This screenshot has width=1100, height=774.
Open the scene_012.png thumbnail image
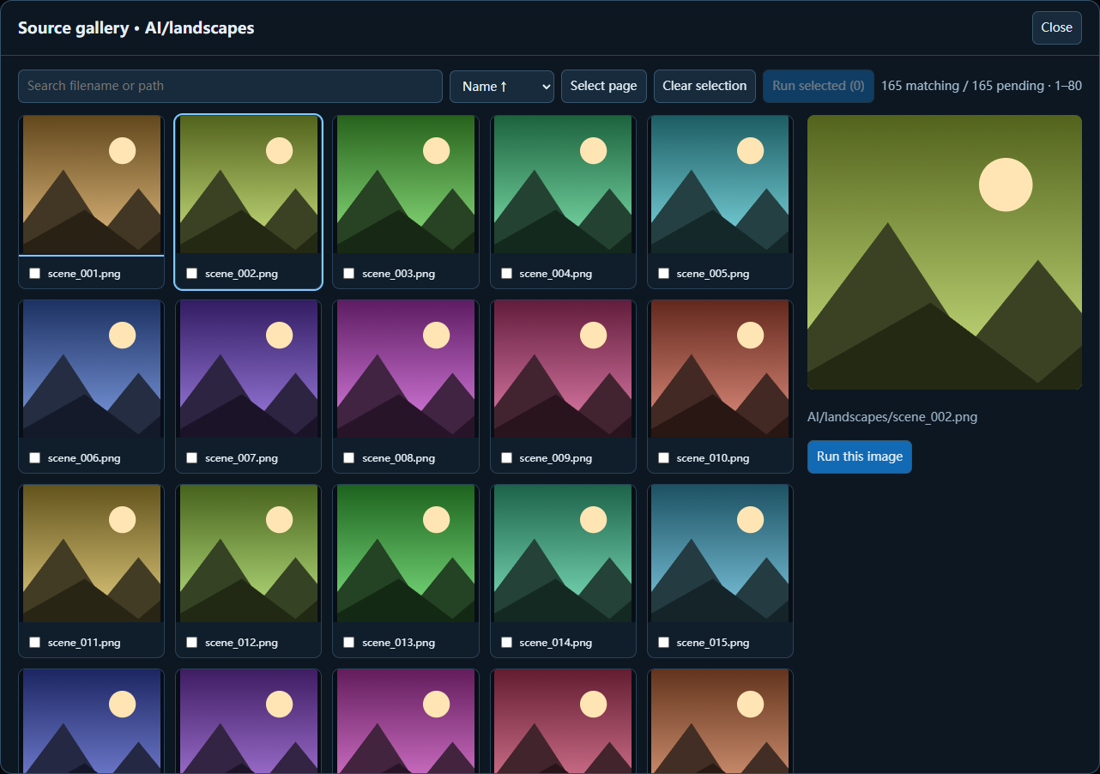[249, 553]
